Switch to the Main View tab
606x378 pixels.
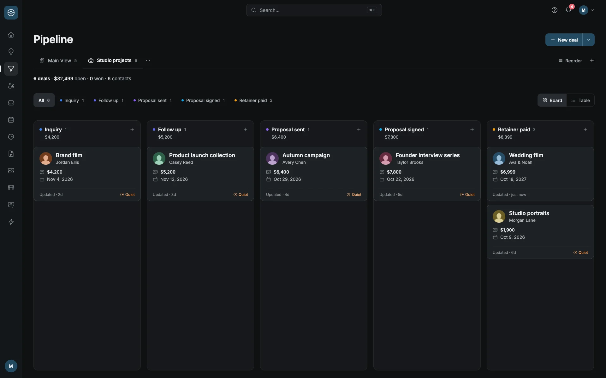click(58, 60)
